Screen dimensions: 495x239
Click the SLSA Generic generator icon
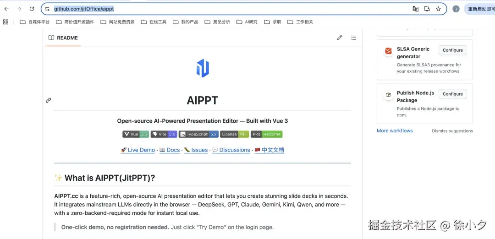click(x=388, y=51)
